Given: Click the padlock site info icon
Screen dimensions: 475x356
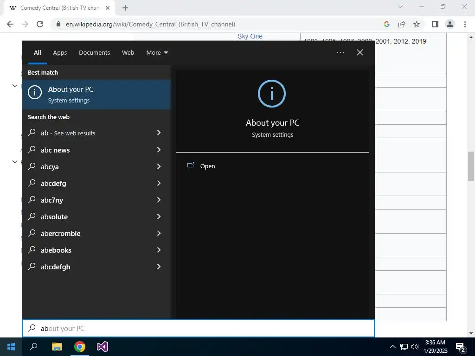Looking at the screenshot, I should 58,24.
